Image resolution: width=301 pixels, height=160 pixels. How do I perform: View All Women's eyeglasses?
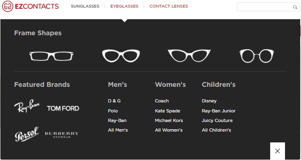pyautogui.click(x=169, y=130)
